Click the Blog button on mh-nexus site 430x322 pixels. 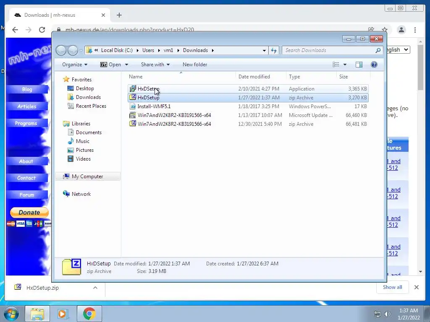point(27,89)
